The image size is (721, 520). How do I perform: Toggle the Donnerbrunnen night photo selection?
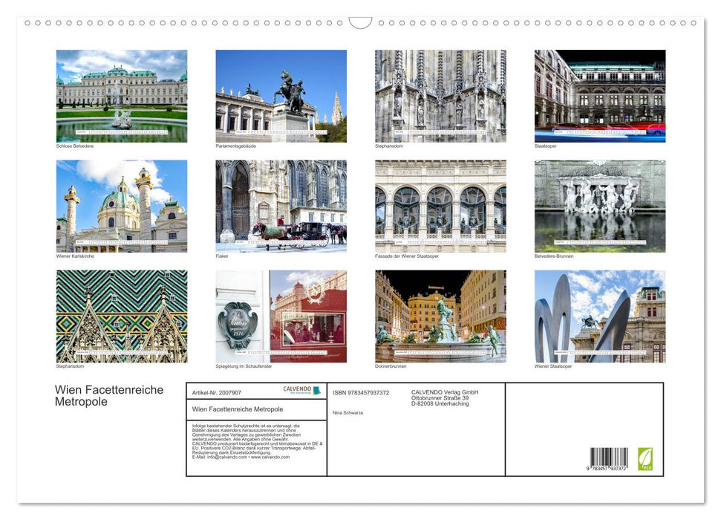[x=440, y=315]
